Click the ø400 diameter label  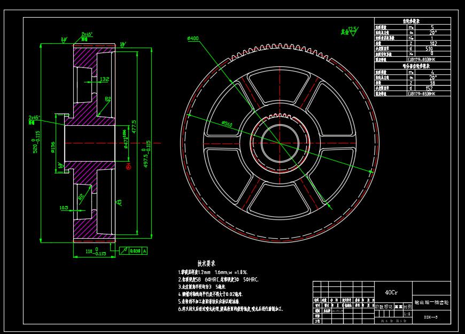[193, 39]
